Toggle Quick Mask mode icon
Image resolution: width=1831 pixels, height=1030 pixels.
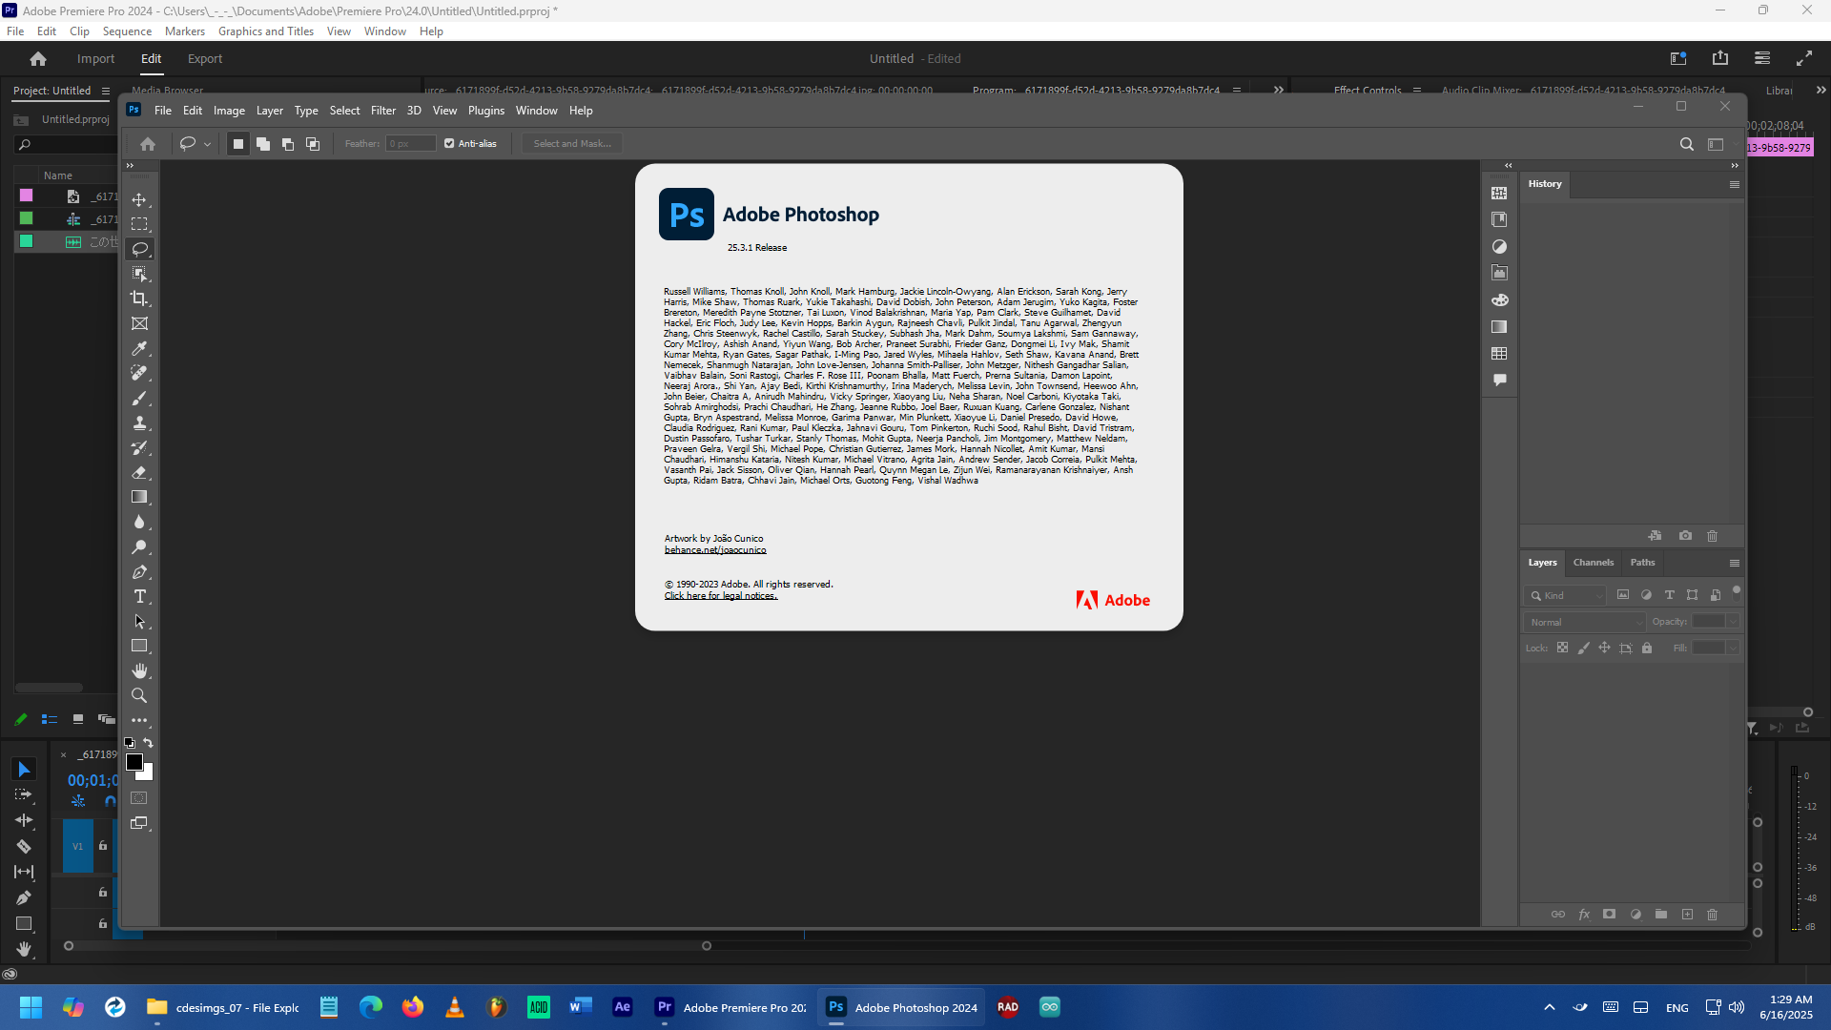[x=139, y=798]
